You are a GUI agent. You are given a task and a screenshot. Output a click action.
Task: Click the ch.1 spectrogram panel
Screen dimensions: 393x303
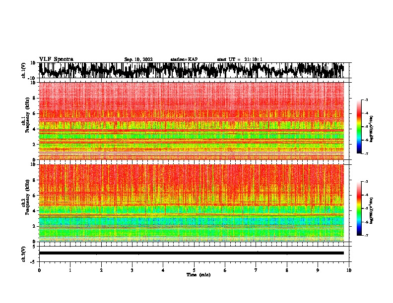[x=192, y=121]
